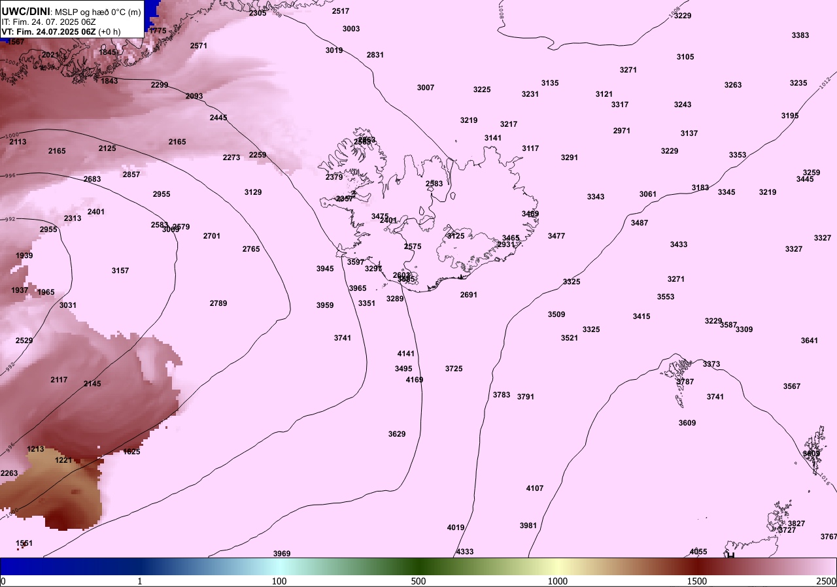Click the height value 3567
Screen dimensions: 837x587
coord(792,386)
